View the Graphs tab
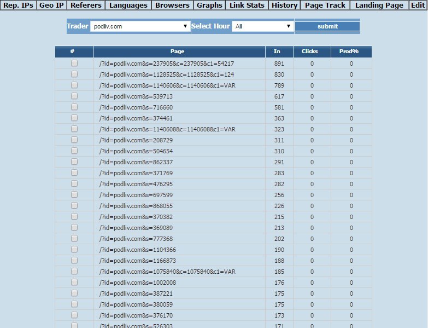 pos(210,5)
